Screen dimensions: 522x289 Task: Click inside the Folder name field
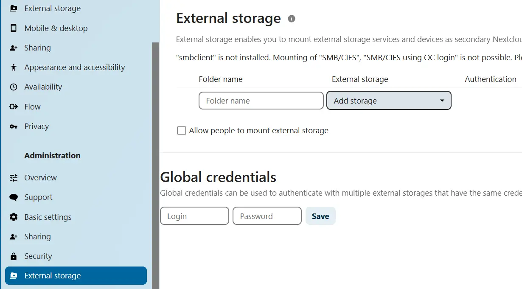coord(261,101)
